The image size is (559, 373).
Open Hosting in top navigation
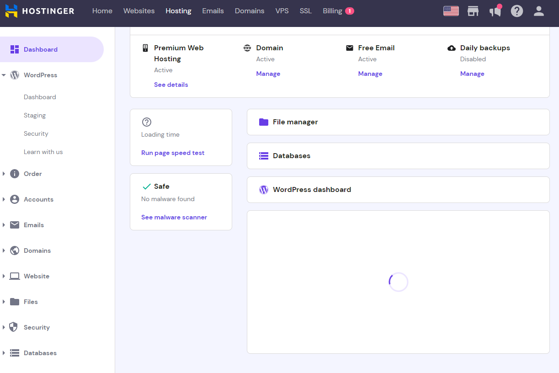178,11
